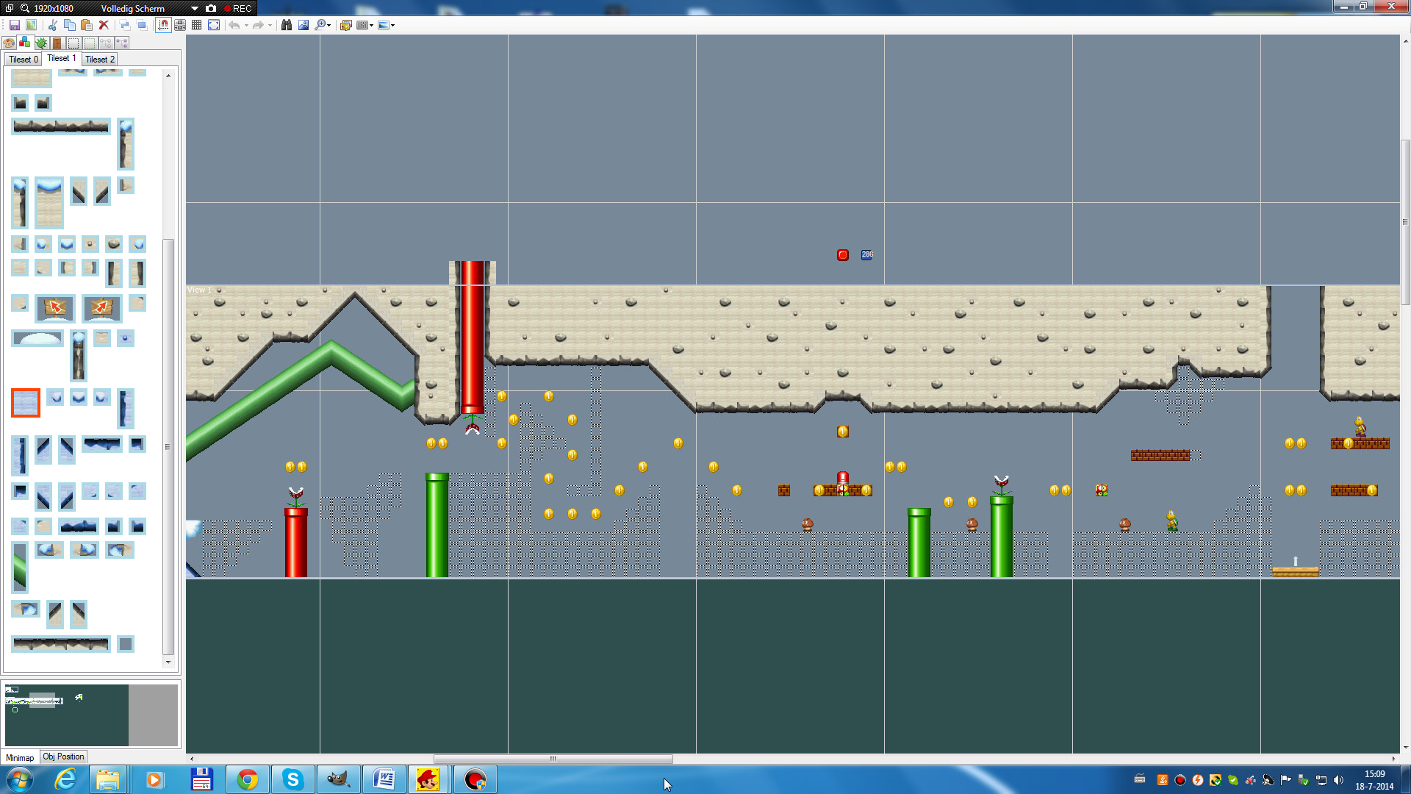The image size is (1411, 794).
Task: Open the zoom magnifier dropdown
Action: pyautogui.click(x=323, y=25)
